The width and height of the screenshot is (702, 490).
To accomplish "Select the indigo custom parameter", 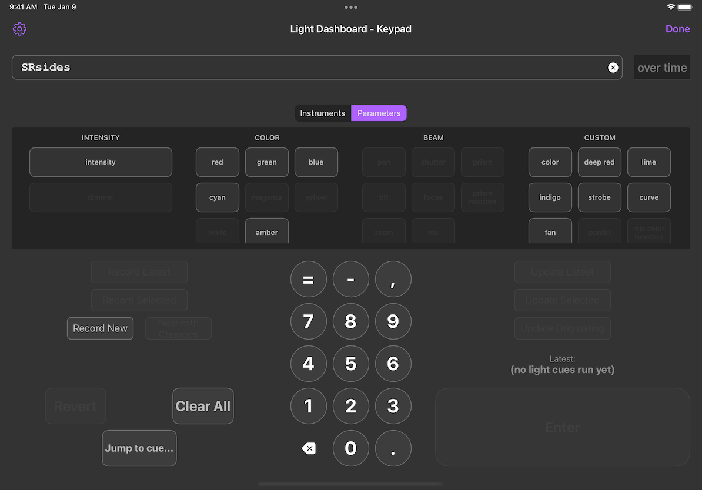I will [x=550, y=197].
